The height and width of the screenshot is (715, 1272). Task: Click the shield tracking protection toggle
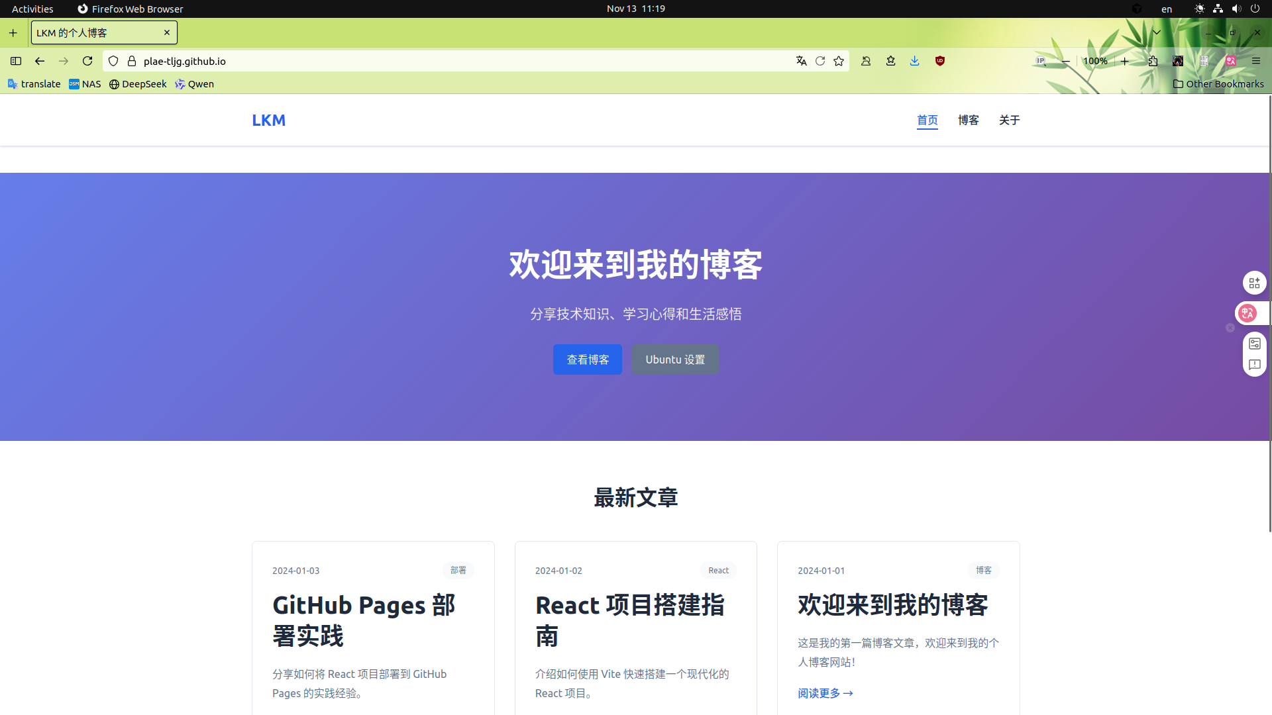pos(113,60)
